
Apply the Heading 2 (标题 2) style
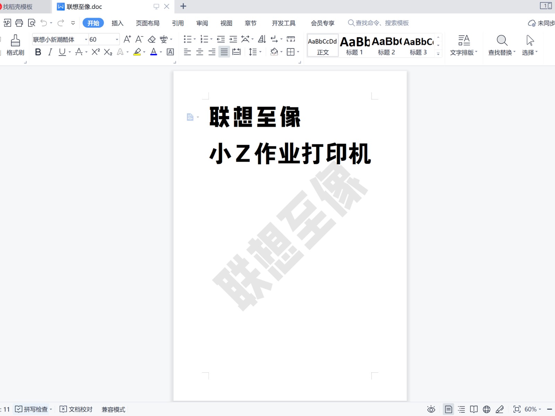tap(386, 46)
